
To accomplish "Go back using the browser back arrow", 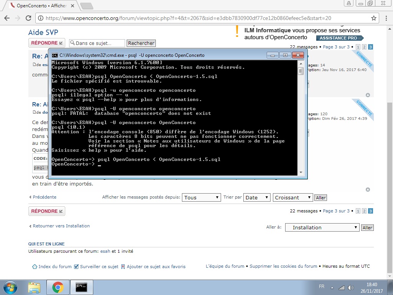I will [x=7, y=18].
